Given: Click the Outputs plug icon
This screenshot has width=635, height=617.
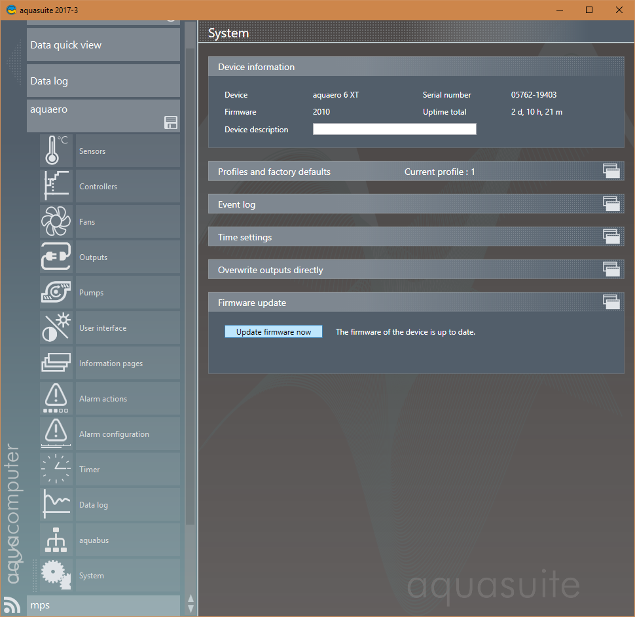Looking at the screenshot, I should click(x=56, y=257).
